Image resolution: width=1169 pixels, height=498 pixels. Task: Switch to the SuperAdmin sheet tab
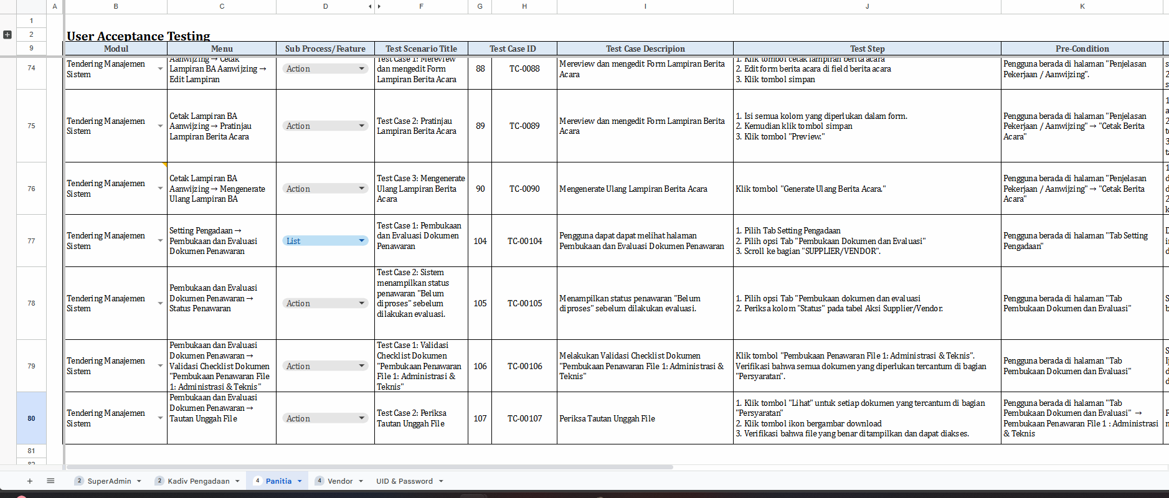(x=109, y=481)
